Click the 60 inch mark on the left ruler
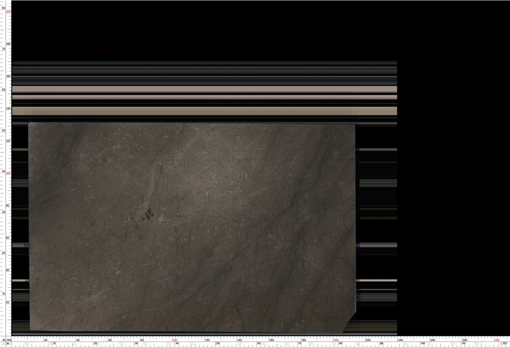Screen dimensions: 510x347 (4, 90)
